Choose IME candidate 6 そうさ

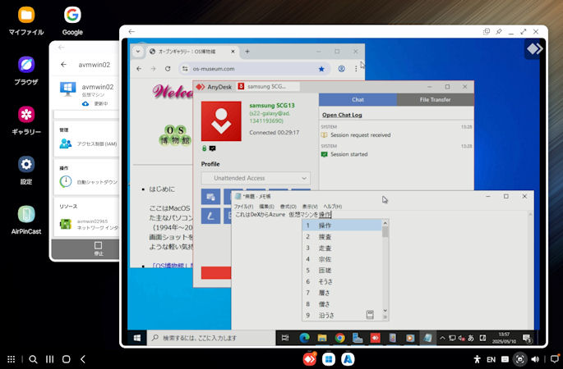(x=342, y=281)
